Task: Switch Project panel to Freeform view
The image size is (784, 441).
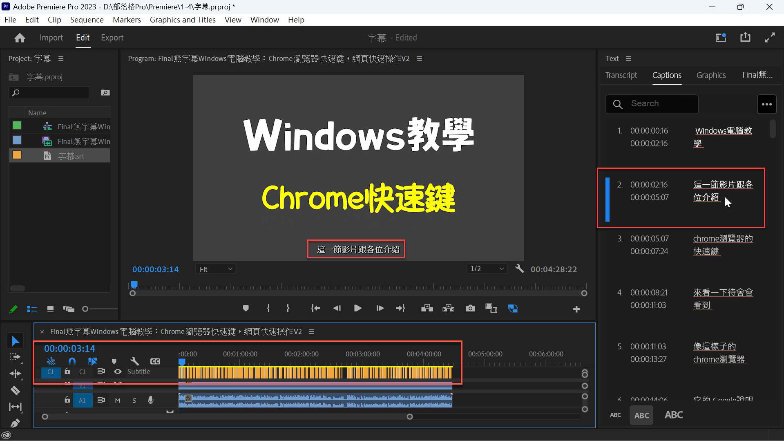Action: 69,309
